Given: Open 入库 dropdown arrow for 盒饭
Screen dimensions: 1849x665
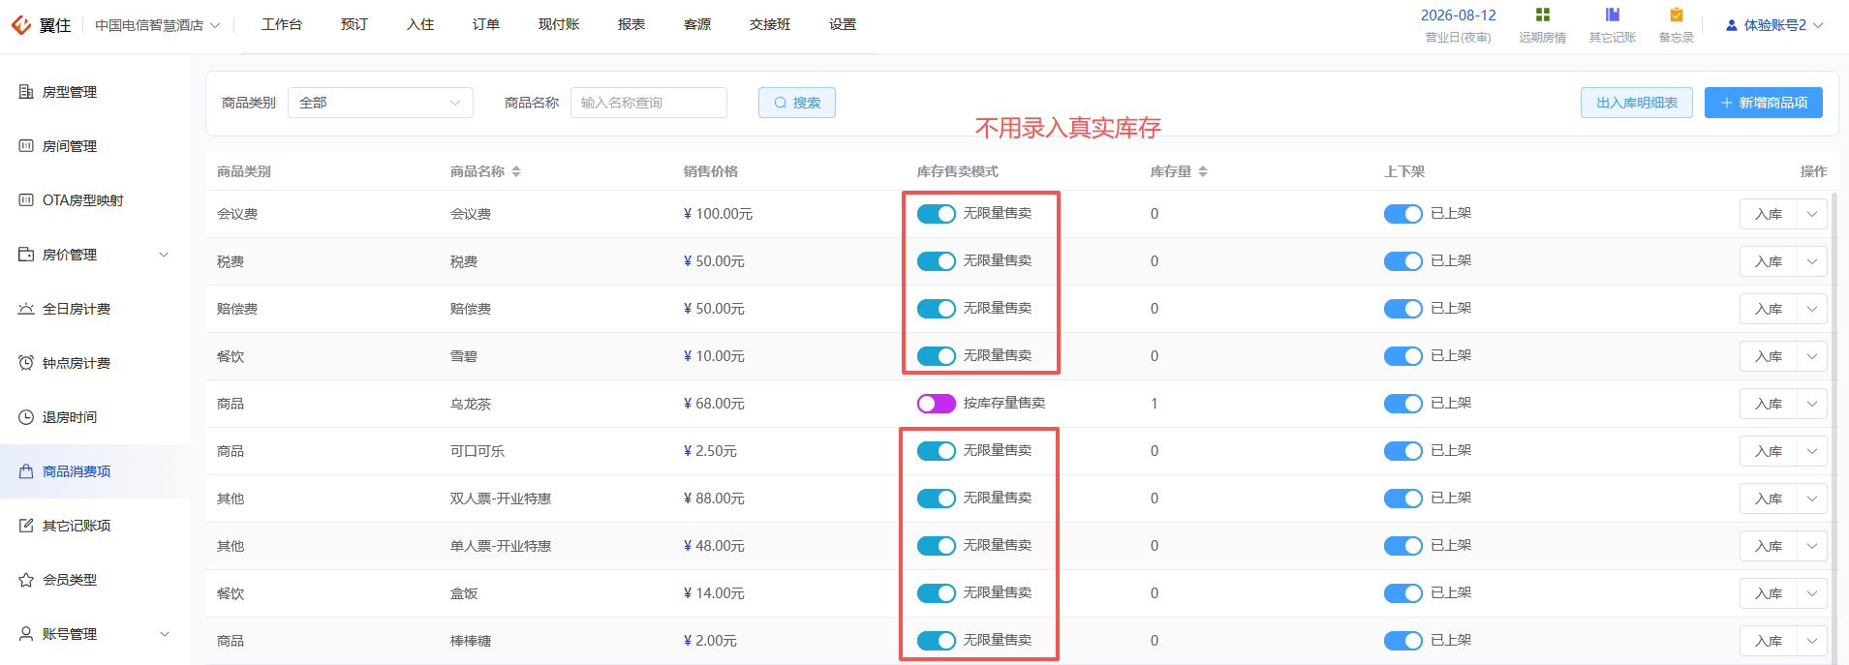Looking at the screenshot, I should pos(1812,593).
